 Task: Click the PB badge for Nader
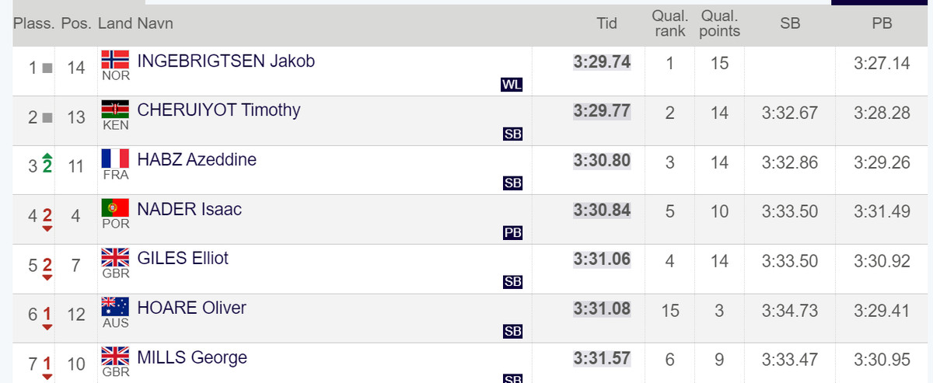(x=512, y=233)
